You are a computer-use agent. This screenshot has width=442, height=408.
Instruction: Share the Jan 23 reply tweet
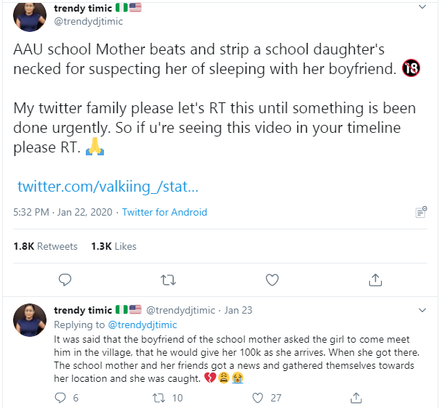[356, 397]
